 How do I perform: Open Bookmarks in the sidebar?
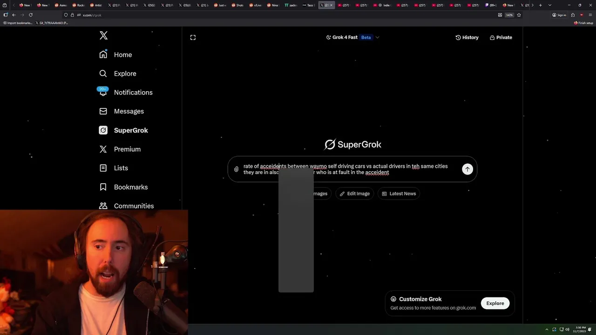click(123, 187)
